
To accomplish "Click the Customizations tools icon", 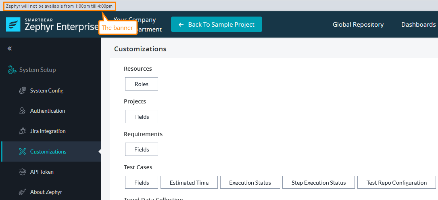I will (23, 152).
